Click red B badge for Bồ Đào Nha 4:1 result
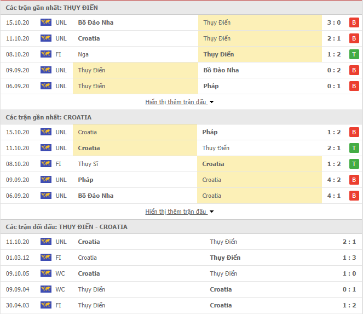This screenshot has width=363, height=314. tap(354, 196)
